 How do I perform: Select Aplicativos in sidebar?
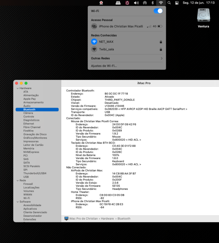coord(30,209)
